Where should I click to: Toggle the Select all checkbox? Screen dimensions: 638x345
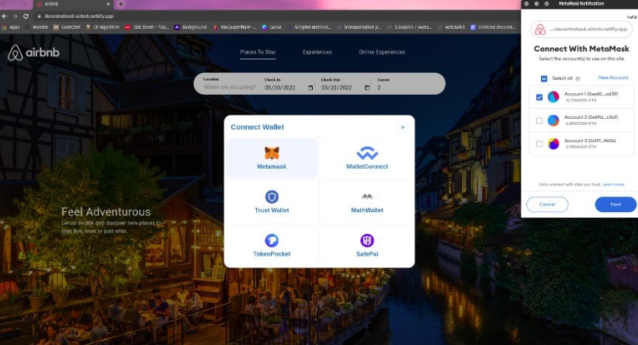pyautogui.click(x=544, y=78)
